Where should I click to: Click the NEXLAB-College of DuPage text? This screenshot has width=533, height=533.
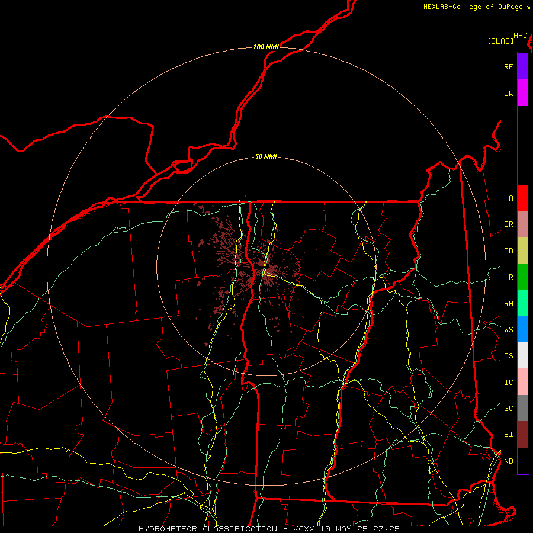pos(474,7)
